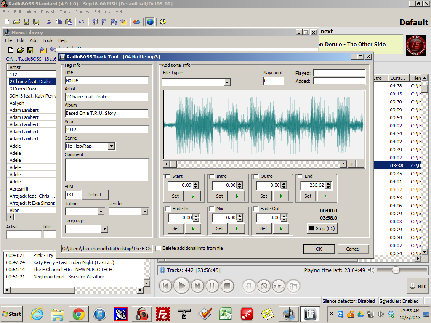This screenshot has width=431, height=323.
Task: Click the Undo arrow icon
Action: click(x=82, y=22)
